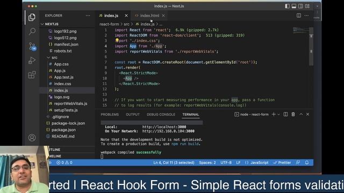This screenshot has width=344, height=193.
Task: Create a new terminal with plus icon
Action: coord(274,114)
